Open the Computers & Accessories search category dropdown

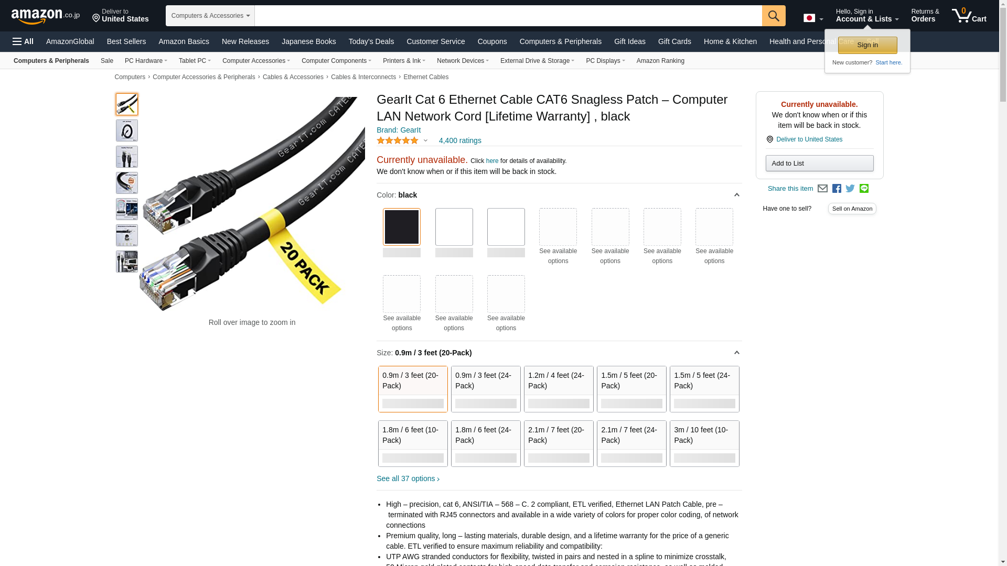(x=210, y=16)
